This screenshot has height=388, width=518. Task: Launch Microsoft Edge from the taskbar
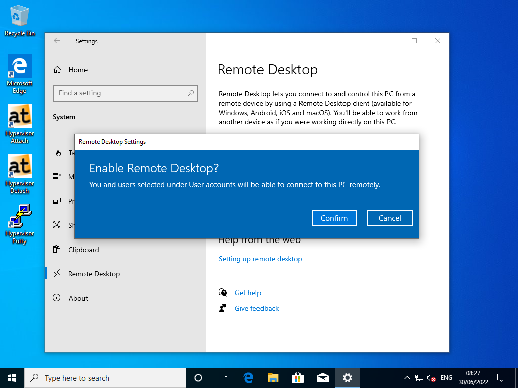tap(247, 377)
